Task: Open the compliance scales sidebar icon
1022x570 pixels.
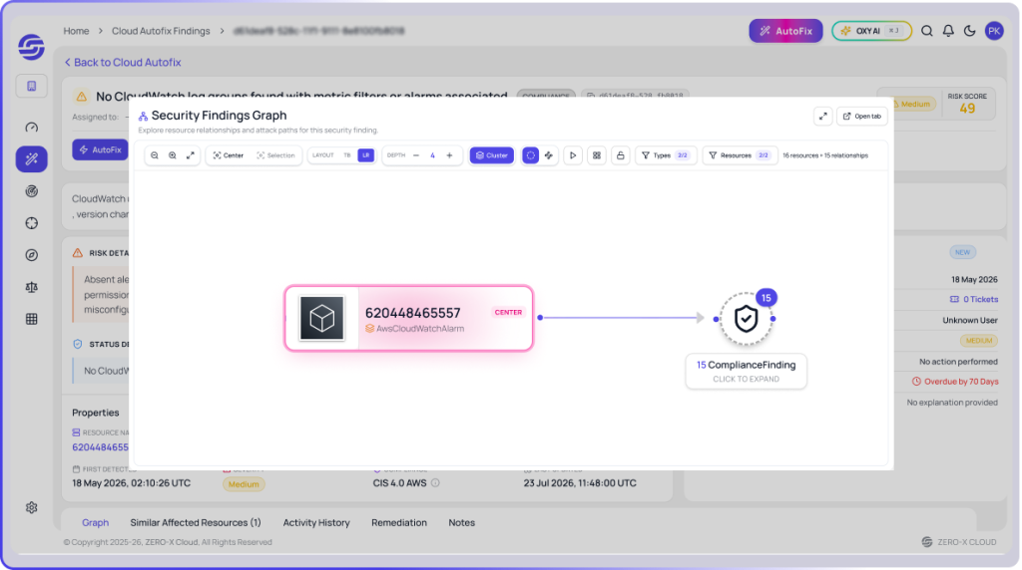Action: click(31, 287)
